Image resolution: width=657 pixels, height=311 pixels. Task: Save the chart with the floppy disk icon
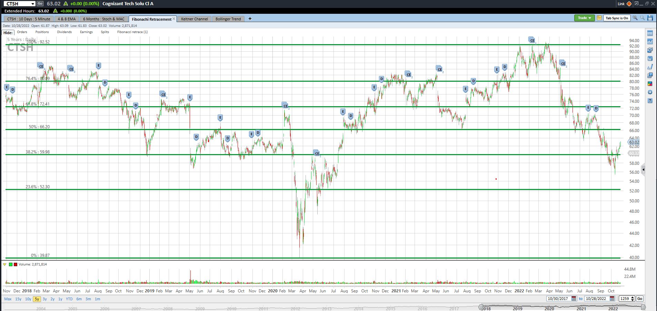tap(650, 18)
